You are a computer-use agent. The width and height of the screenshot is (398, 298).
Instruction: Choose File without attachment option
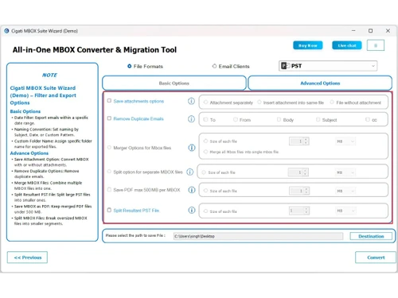click(332, 102)
